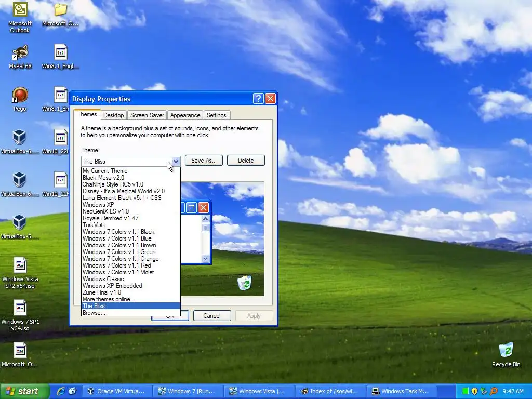Screen dimensions: 532x399
Task: Select the Pego desktop shortcut
Action: [x=20, y=99]
